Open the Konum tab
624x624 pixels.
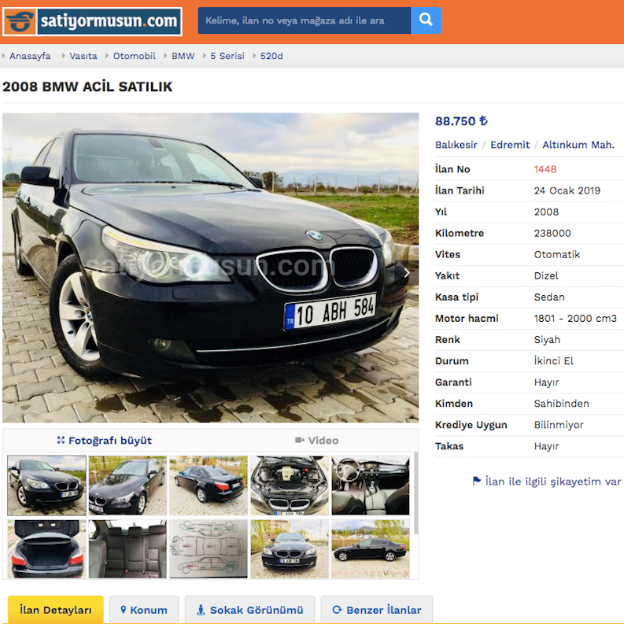tap(144, 610)
